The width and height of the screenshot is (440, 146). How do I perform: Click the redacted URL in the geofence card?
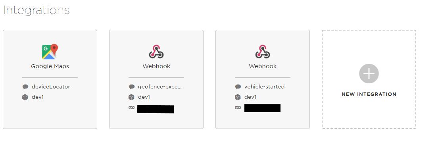click(156, 109)
